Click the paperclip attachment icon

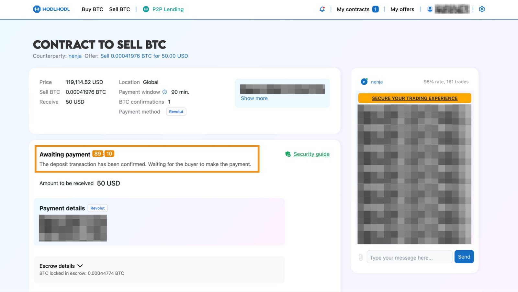tap(360, 257)
